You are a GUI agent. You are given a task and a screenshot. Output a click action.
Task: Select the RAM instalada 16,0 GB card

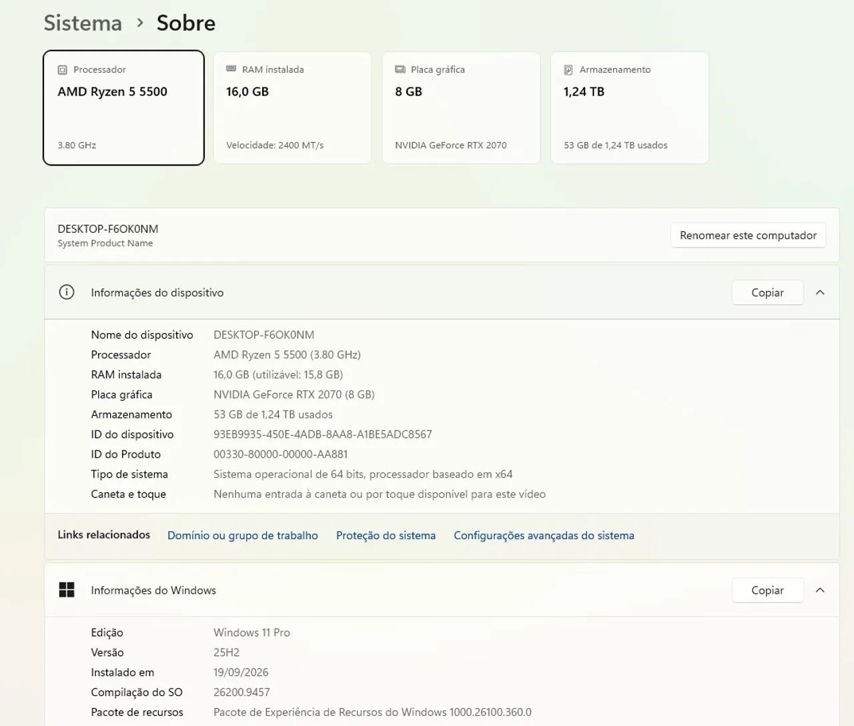(x=292, y=107)
